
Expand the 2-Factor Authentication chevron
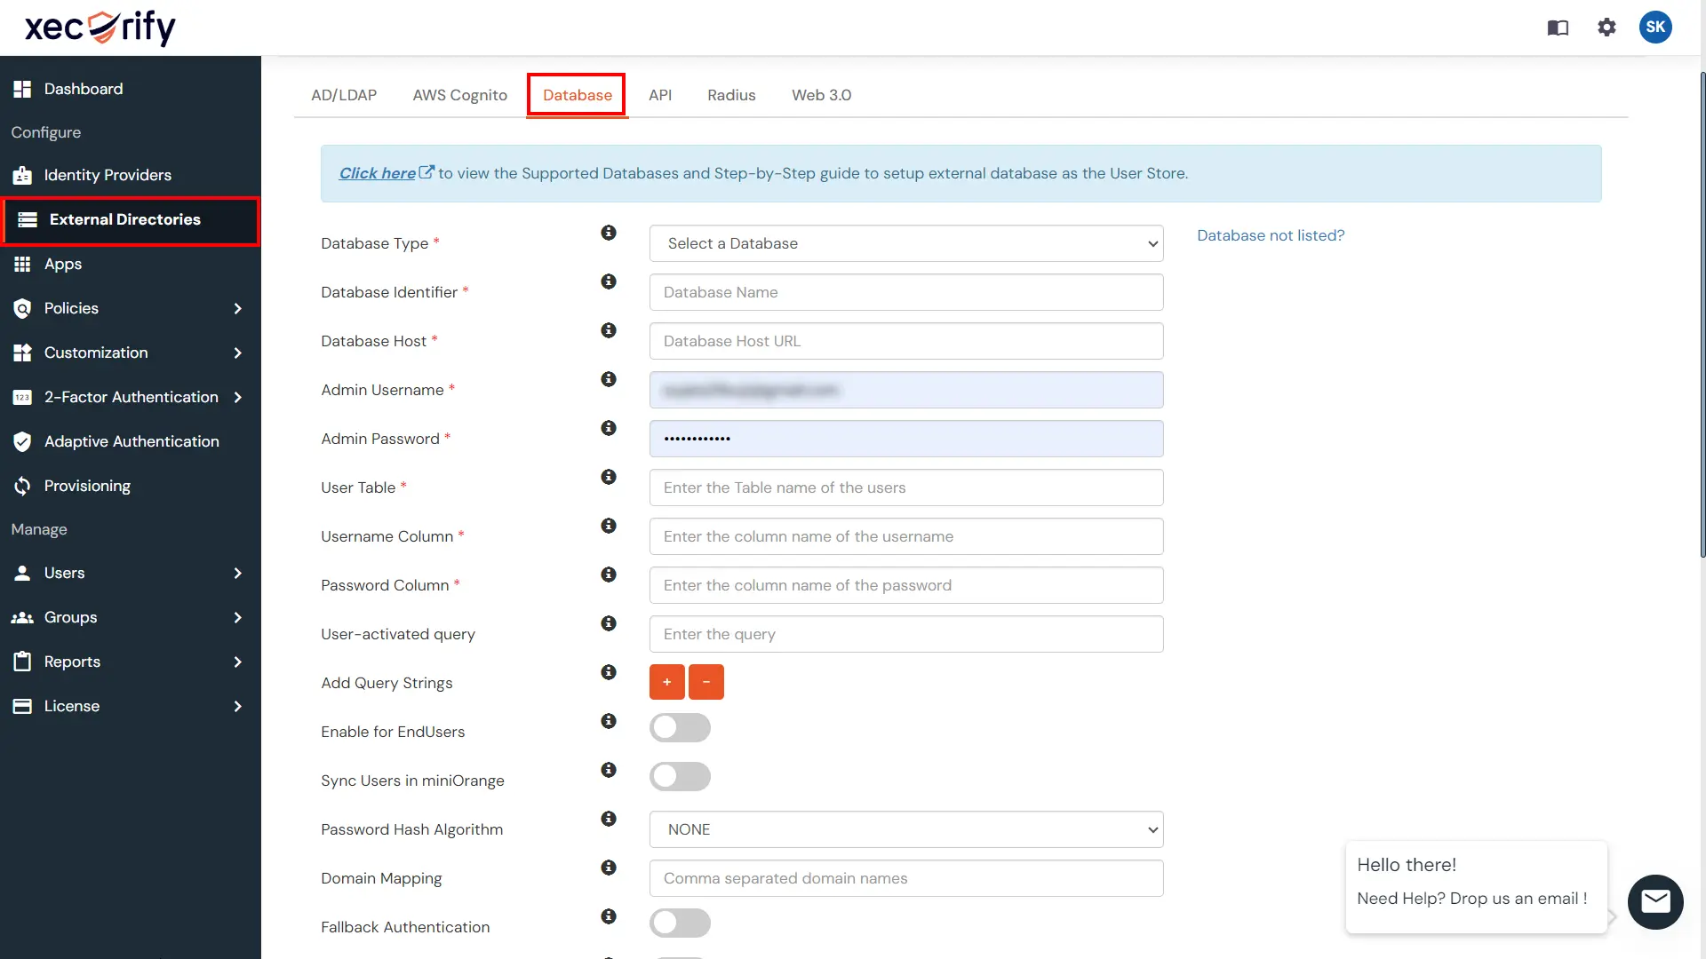[x=237, y=397]
